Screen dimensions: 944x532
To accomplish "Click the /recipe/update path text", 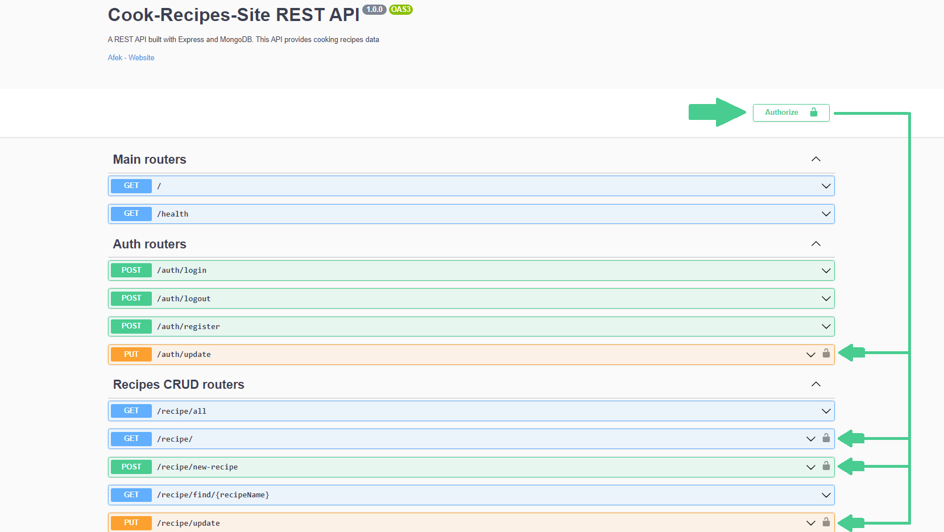I will pos(188,523).
